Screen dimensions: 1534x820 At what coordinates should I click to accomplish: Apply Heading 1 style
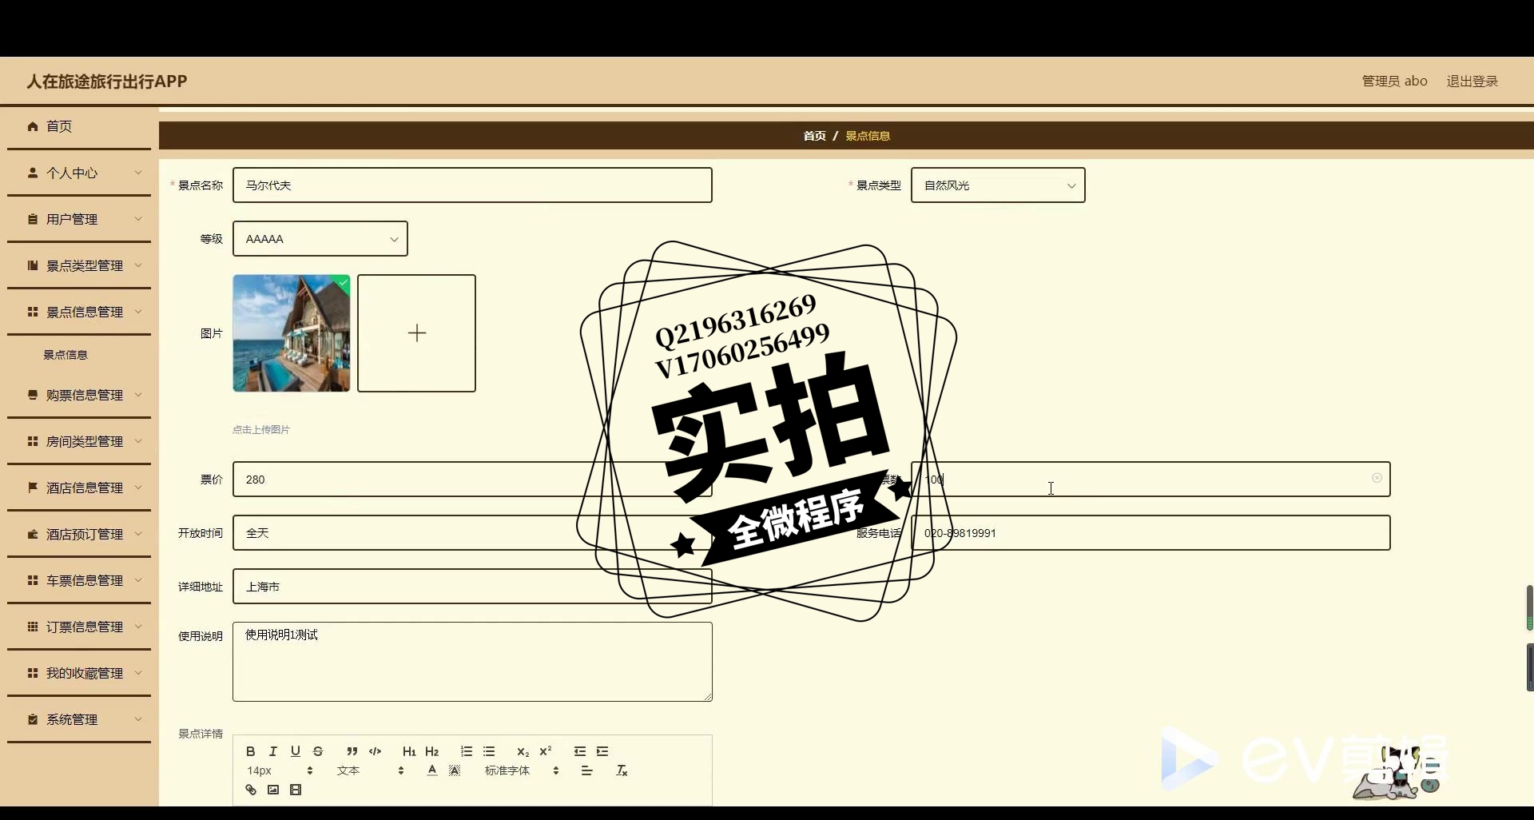(409, 751)
